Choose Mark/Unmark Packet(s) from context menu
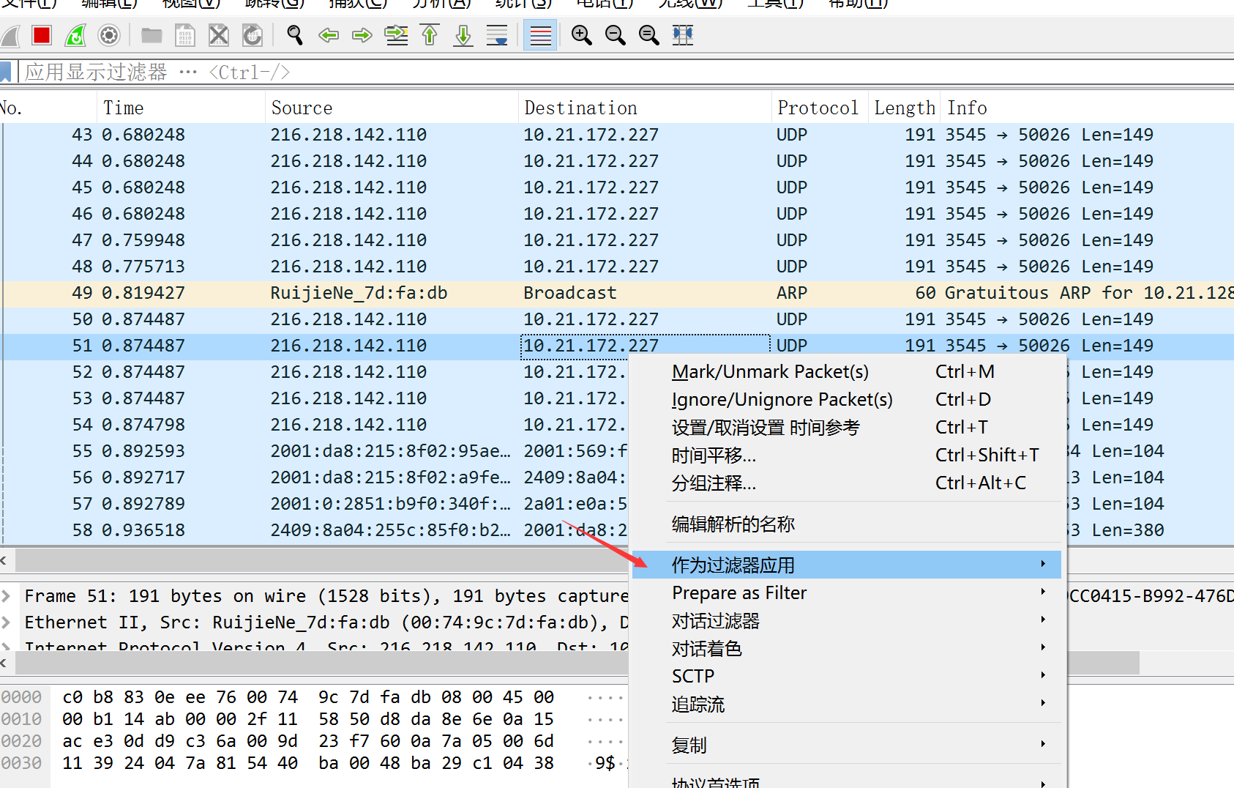The image size is (1234, 788). 847,372
